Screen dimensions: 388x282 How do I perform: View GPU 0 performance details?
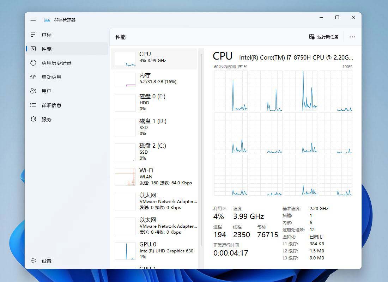[x=155, y=251]
